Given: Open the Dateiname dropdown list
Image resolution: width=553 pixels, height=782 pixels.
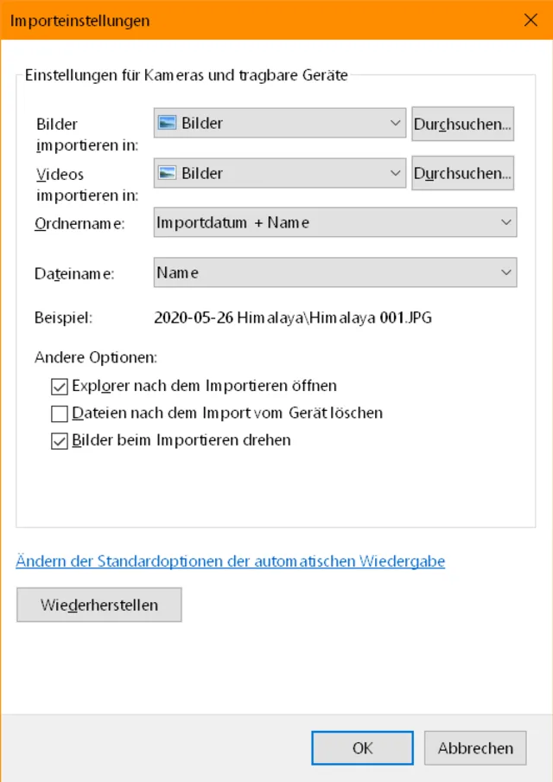Looking at the screenshot, I should [506, 272].
